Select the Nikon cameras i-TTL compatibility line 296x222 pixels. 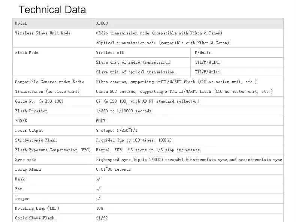coord(176,82)
